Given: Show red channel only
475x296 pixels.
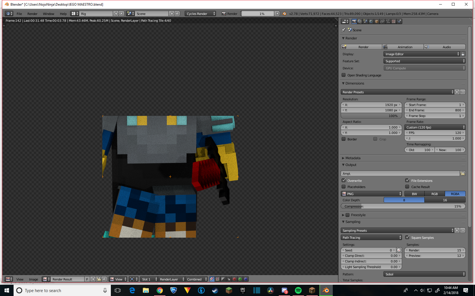Looking at the screenshot, I should (234, 279).
